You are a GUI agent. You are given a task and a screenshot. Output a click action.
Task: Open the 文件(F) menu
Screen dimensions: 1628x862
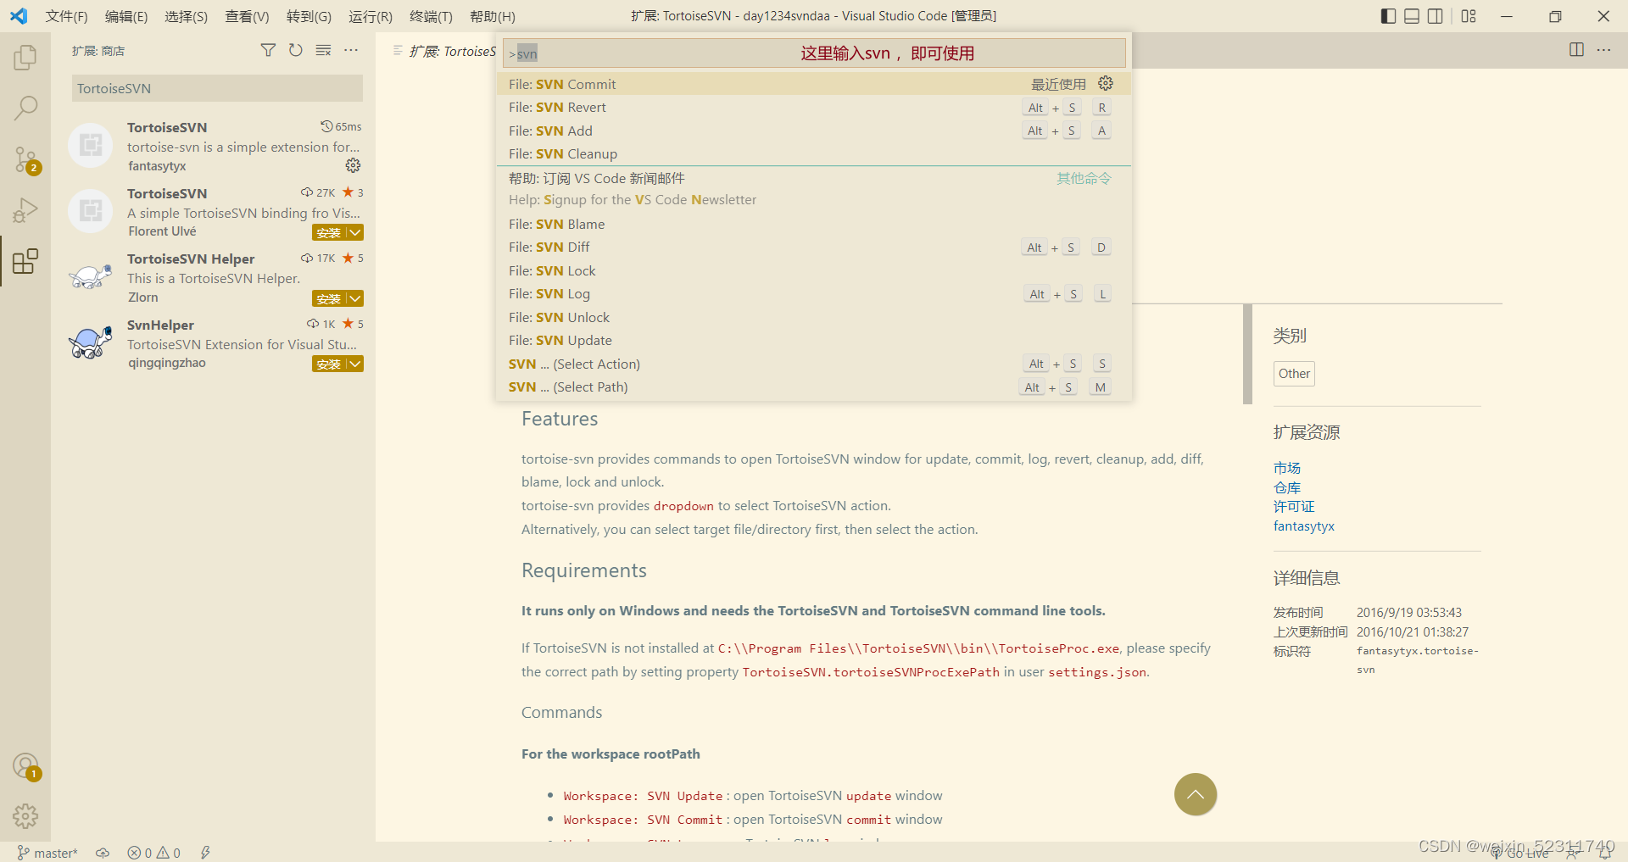point(66,16)
